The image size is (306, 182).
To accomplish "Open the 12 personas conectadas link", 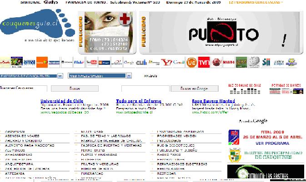I will [256, 2].
